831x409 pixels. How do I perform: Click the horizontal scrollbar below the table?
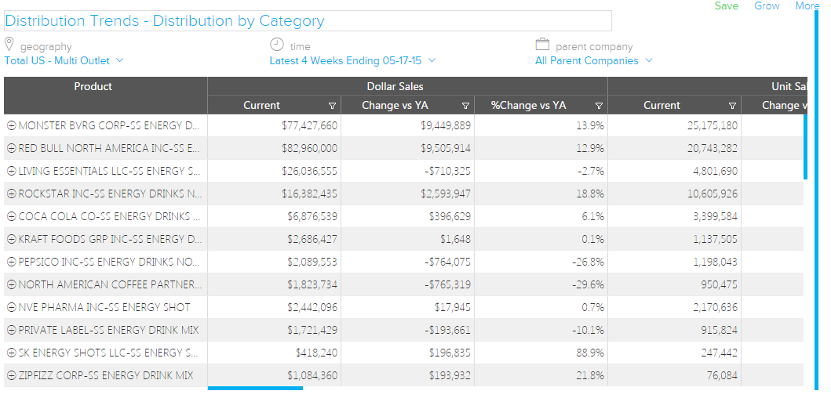255,388
